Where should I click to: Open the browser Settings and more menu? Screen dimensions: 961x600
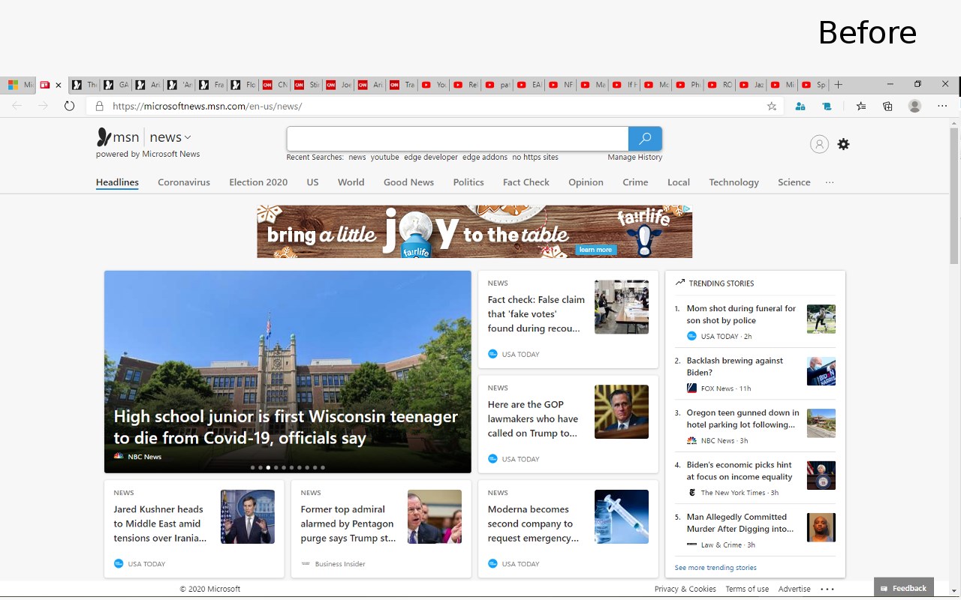942,106
